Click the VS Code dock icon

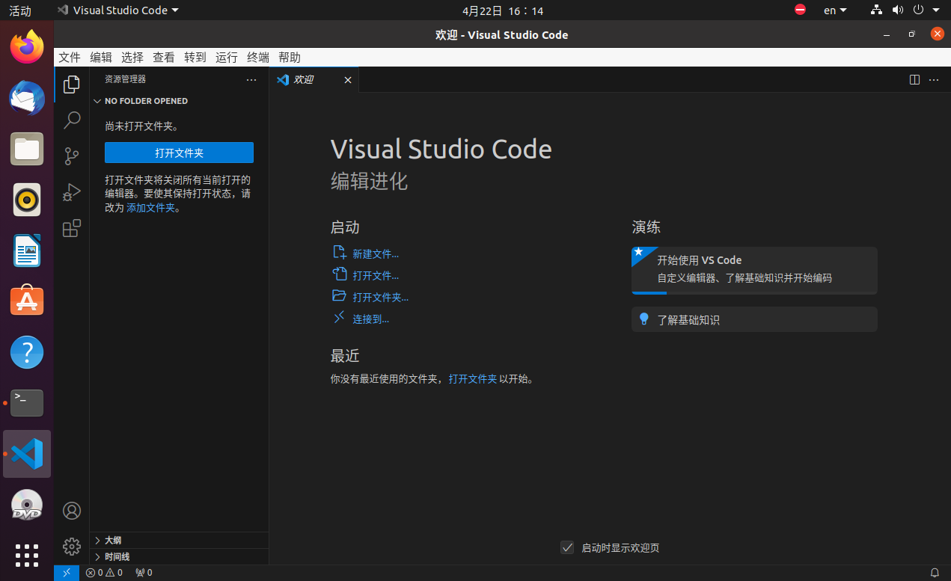(x=27, y=454)
